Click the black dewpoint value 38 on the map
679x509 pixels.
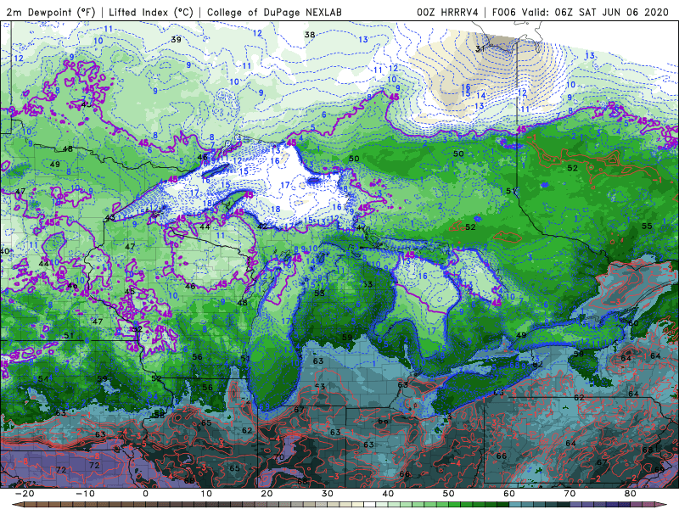(310, 35)
